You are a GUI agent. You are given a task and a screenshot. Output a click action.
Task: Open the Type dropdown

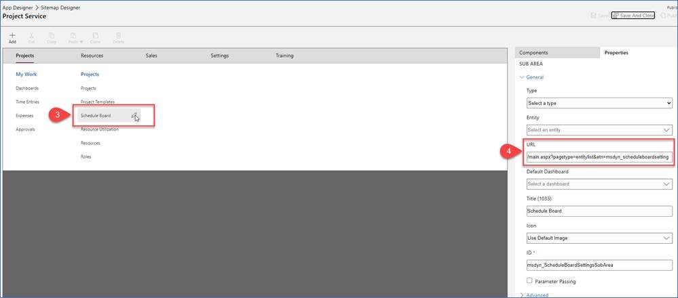pyautogui.click(x=599, y=103)
